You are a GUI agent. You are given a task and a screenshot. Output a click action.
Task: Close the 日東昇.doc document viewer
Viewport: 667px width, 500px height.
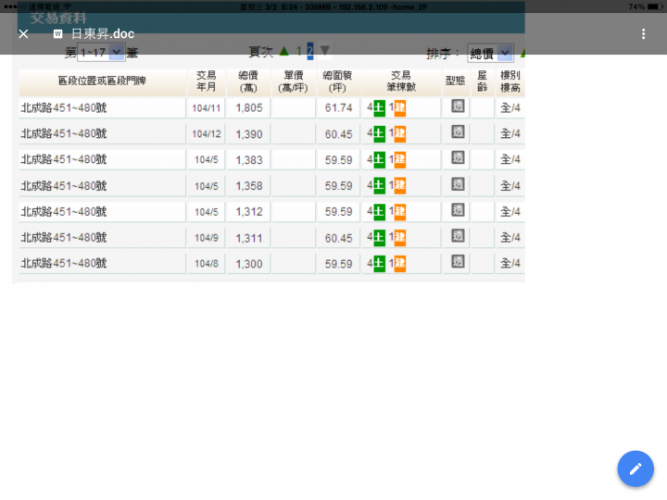(23, 34)
